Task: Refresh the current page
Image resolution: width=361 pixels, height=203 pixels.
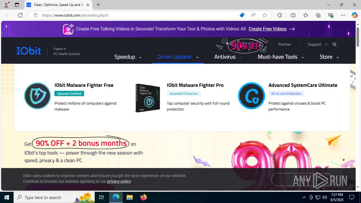Action: 20,15
